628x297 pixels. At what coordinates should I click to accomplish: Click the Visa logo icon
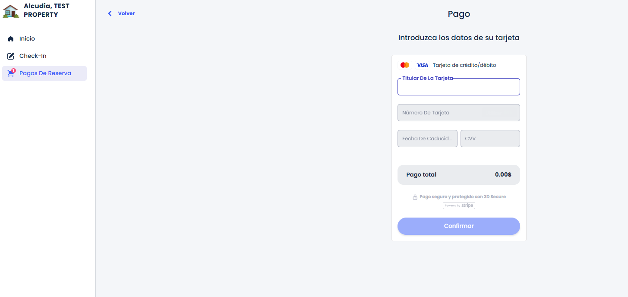coord(422,65)
